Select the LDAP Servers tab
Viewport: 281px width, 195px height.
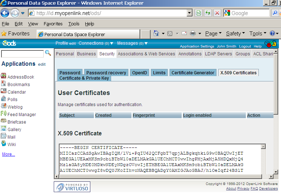click(x=218, y=54)
